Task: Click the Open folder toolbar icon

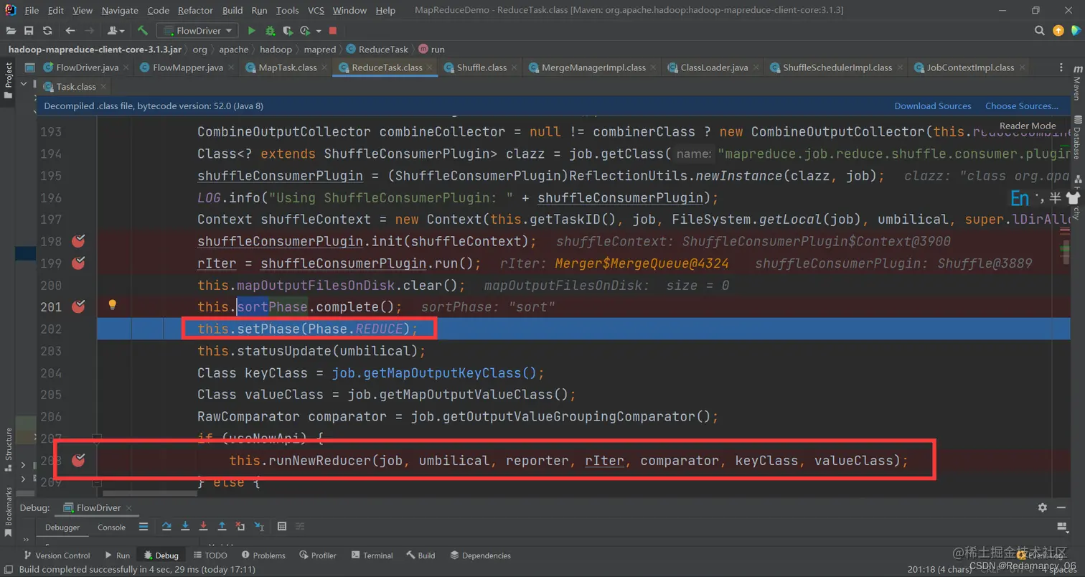Action: (x=11, y=31)
